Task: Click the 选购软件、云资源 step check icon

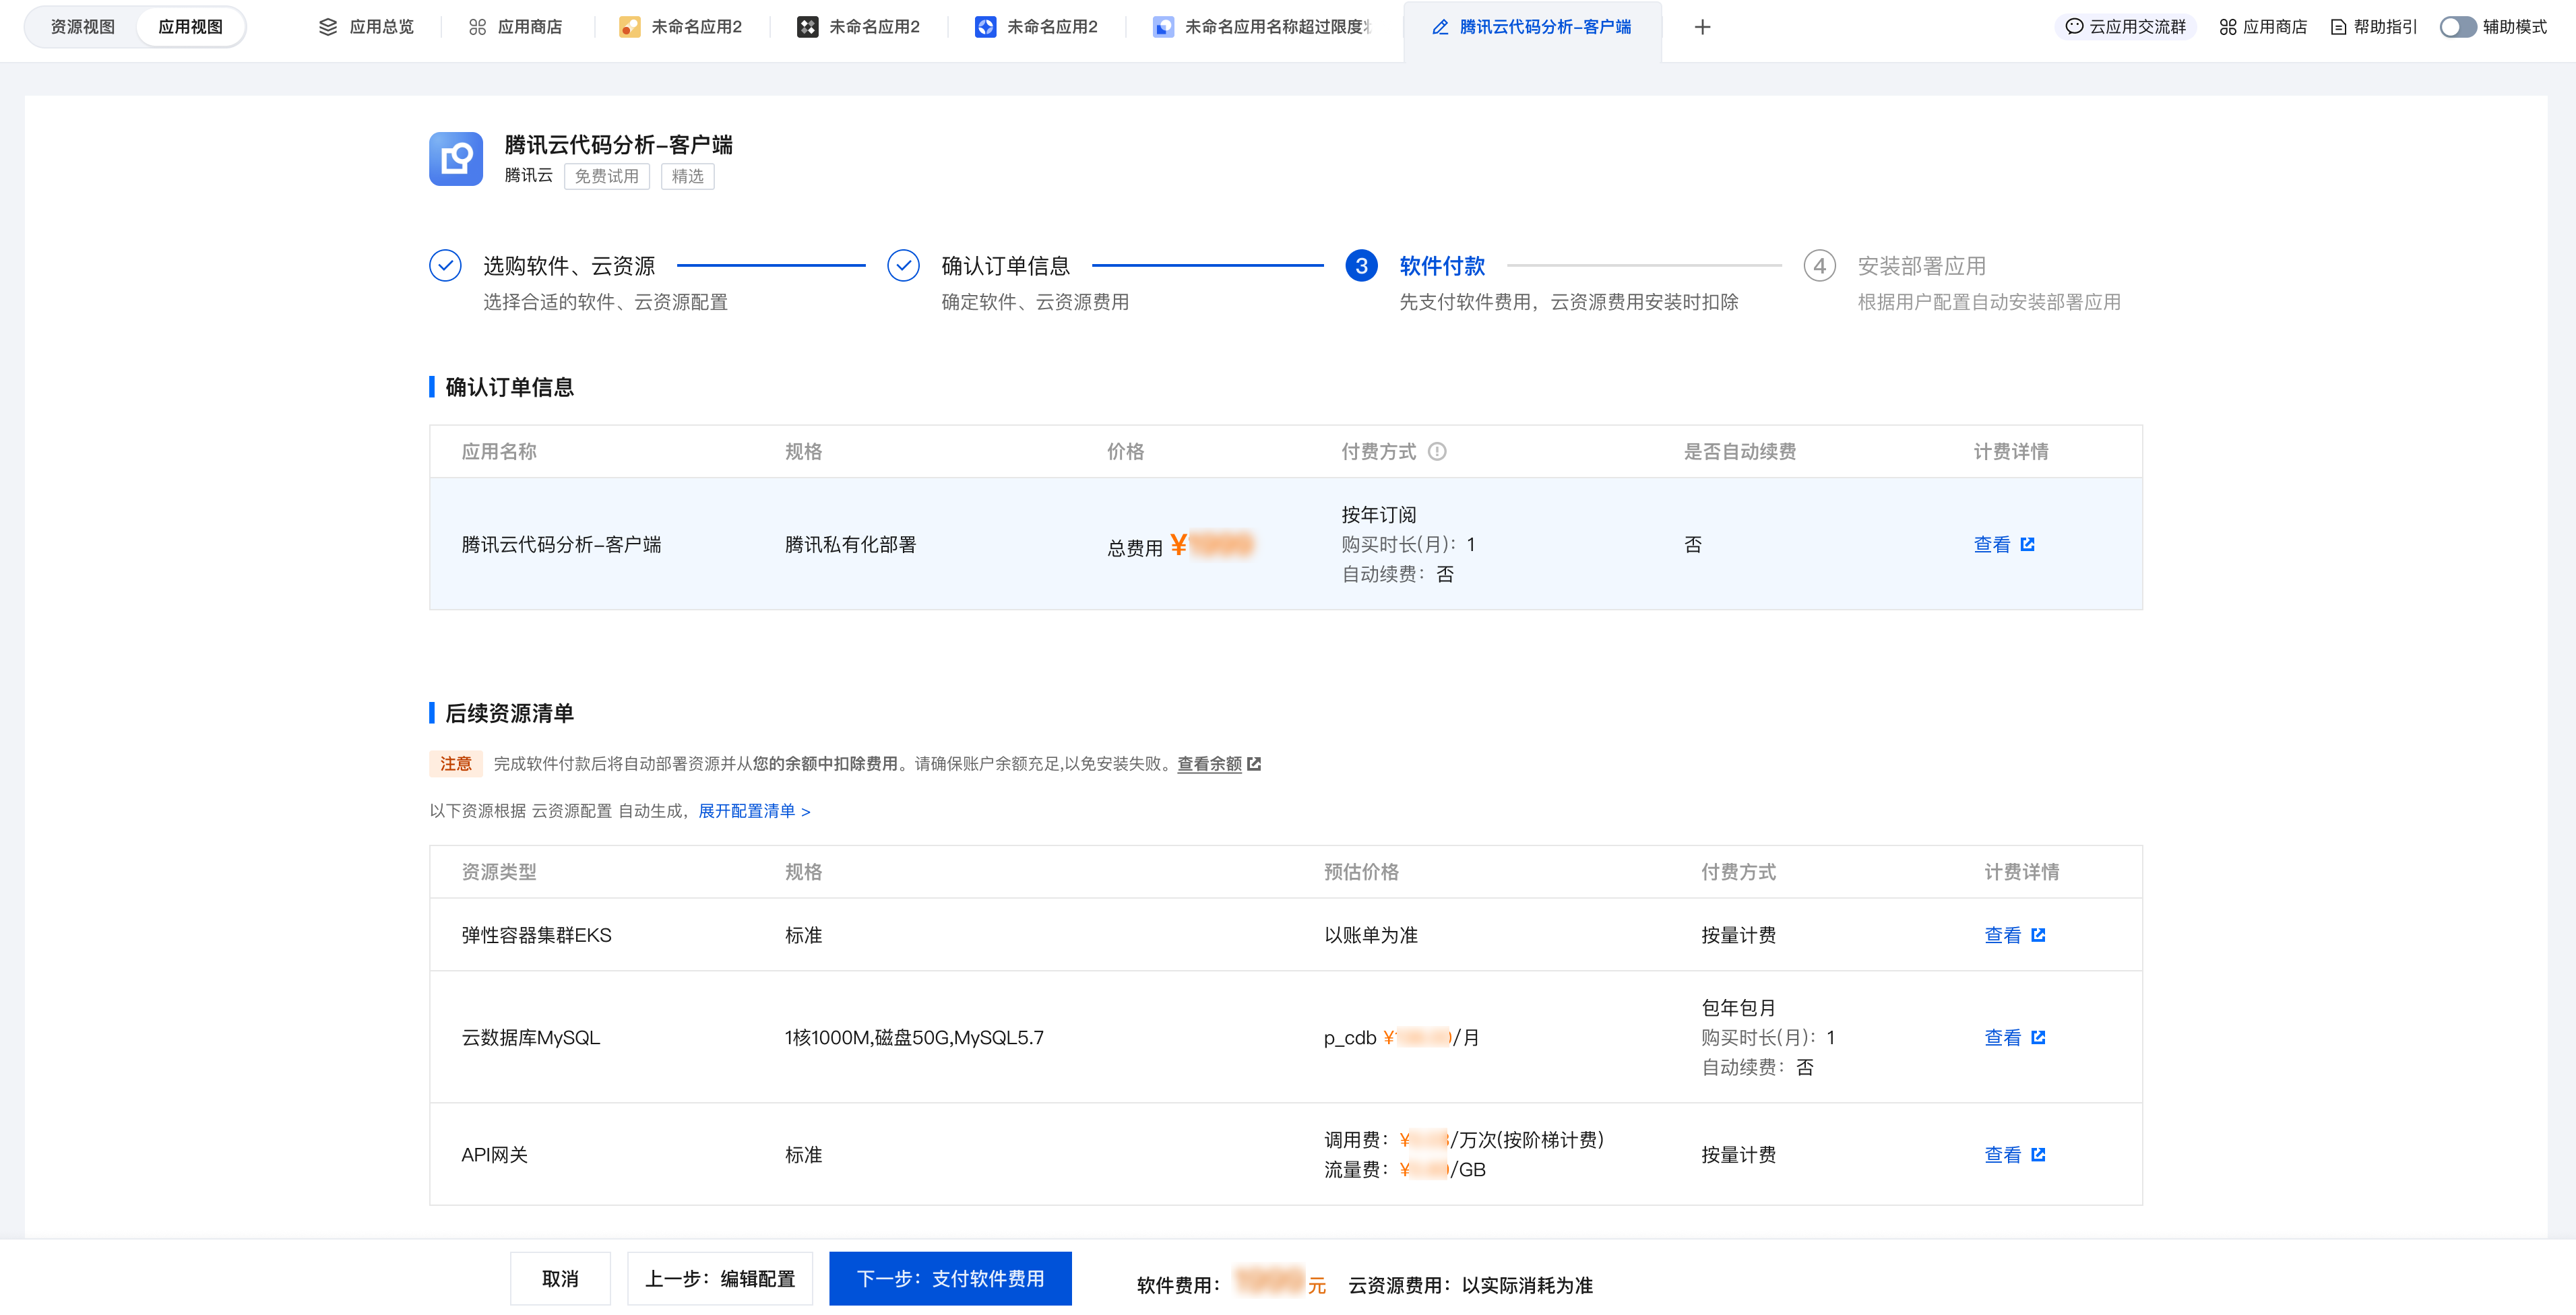Action: [445, 265]
